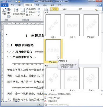103x107 pixels.
Task: Click 自定义水印 (Custom Watermark) menu item
Action: tap(73, 98)
